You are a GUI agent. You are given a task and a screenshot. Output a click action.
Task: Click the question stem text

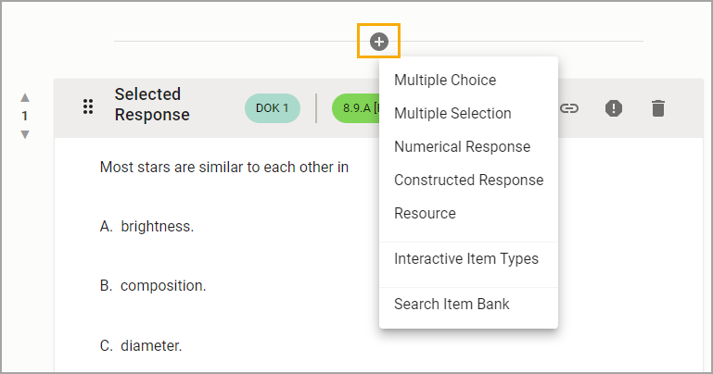click(223, 168)
